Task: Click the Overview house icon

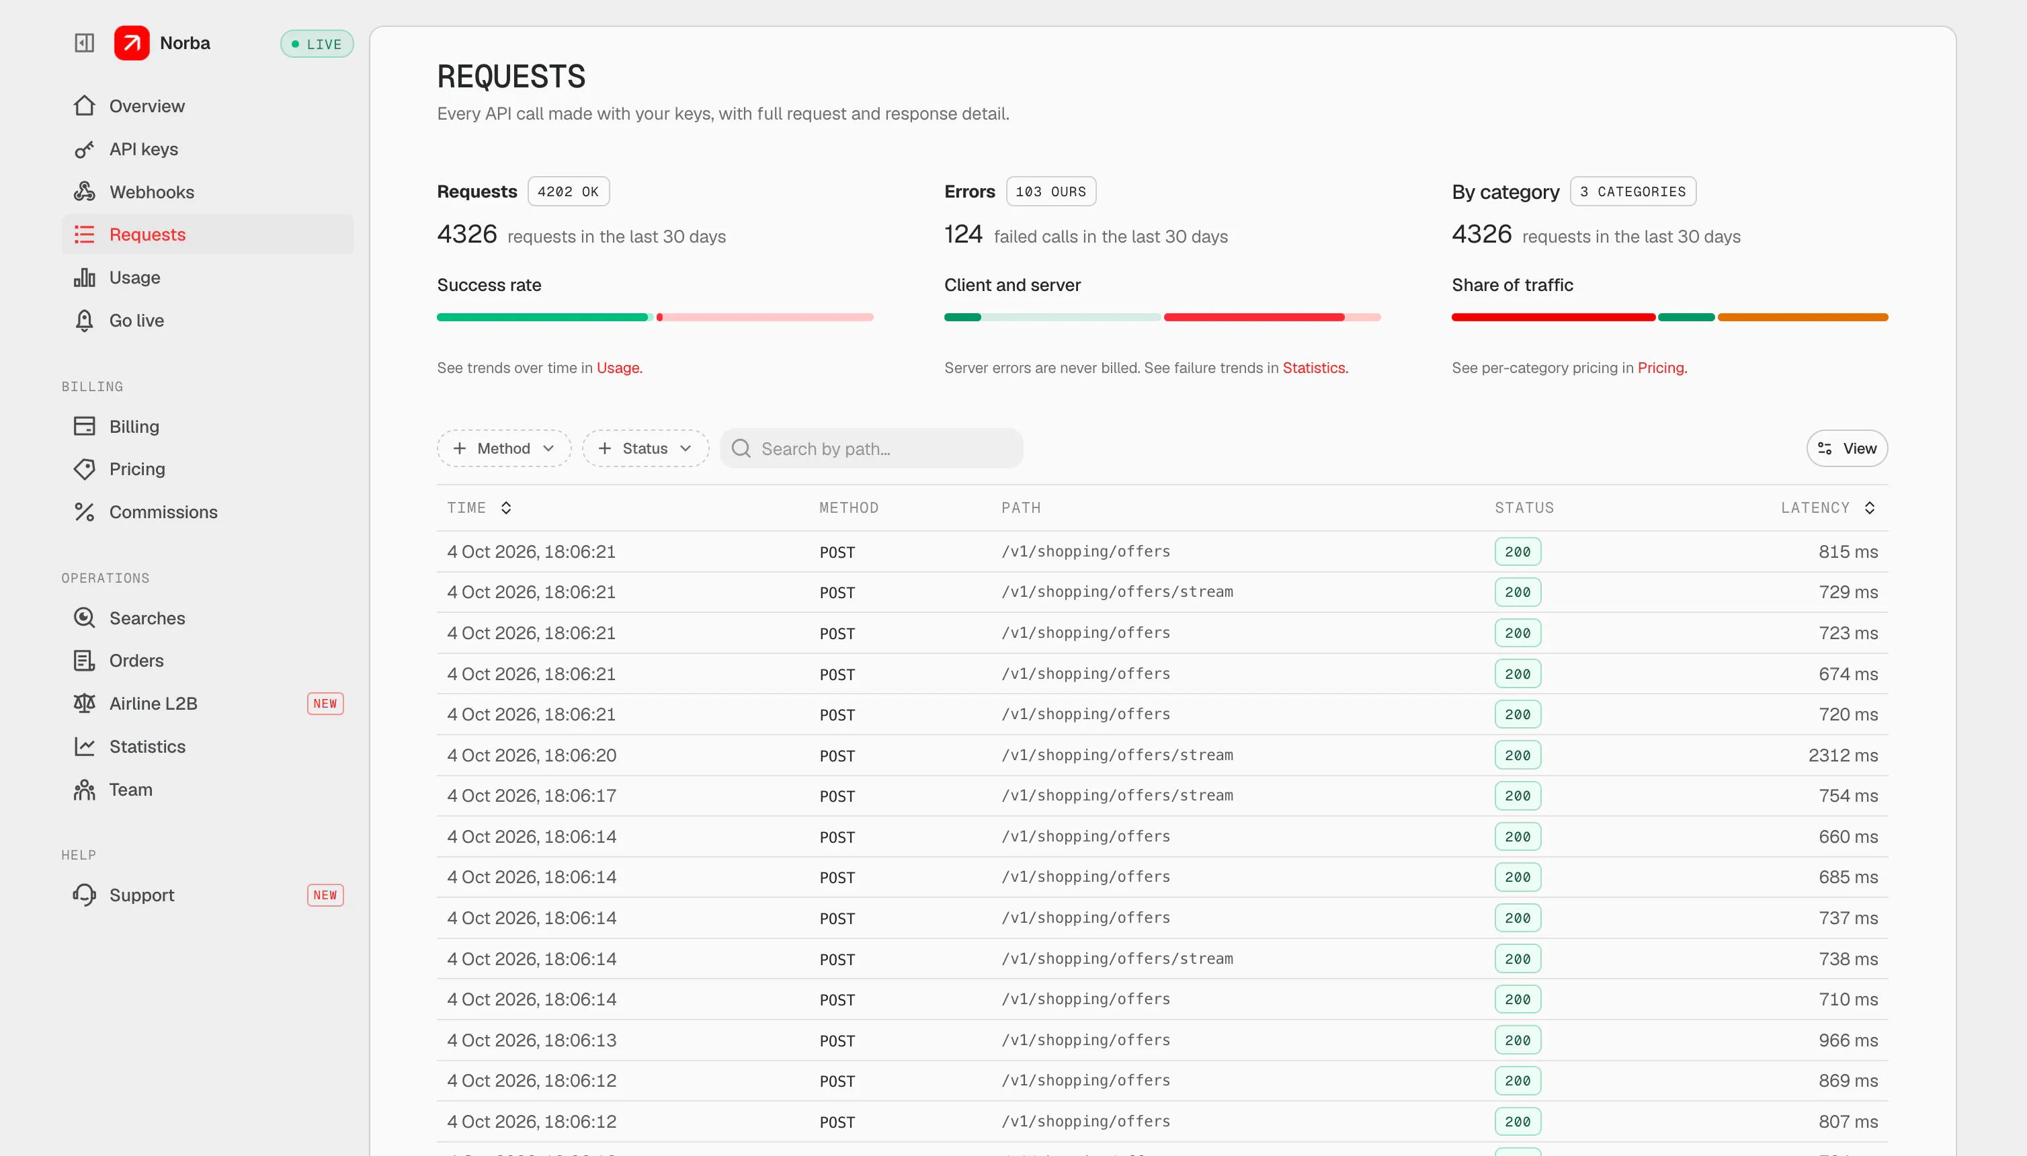Action: pos(84,106)
